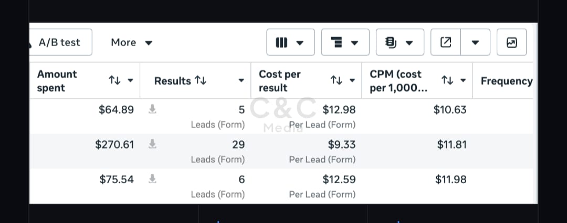Open the Columns layout icon button
Viewport: 567px width, 223px height.
[290, 42]
